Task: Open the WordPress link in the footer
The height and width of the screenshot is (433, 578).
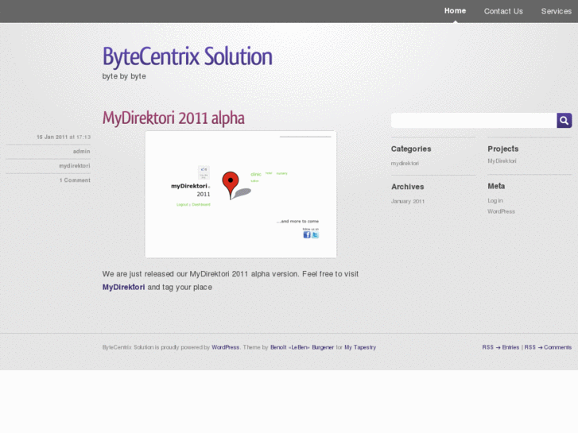Action: (225, 347)
